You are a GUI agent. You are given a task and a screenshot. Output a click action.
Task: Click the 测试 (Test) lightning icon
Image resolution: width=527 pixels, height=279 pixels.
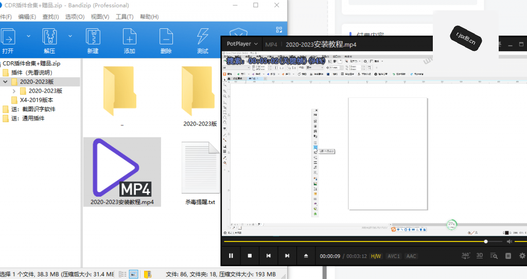pyautogui.click(x=203, y=36)
